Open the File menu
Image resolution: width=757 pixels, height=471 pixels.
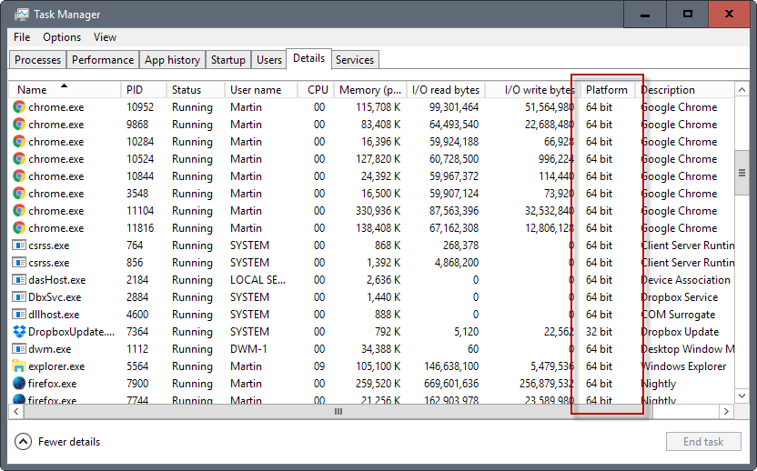22,37
